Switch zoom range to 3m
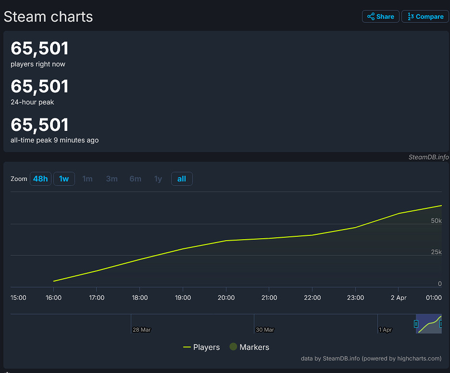Screen dimensions: 450x373 (112, 179)
